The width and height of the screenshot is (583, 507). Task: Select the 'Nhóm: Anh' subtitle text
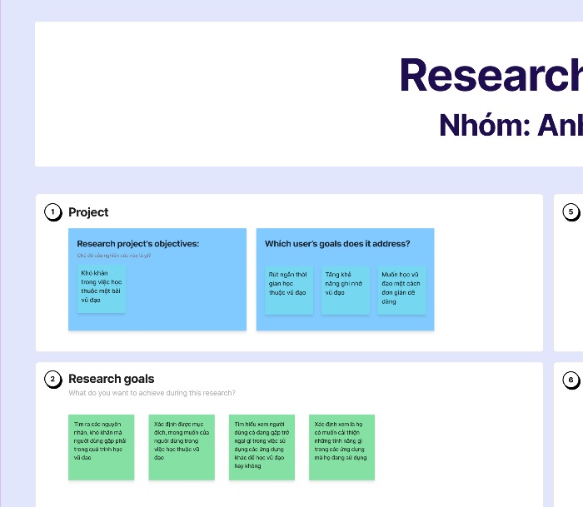pos(511,125)
